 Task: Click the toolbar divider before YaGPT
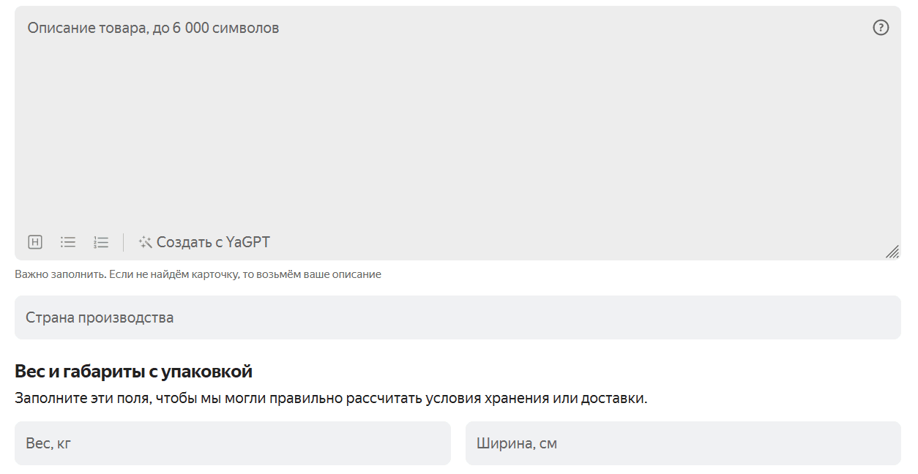click(x=124, y=242)
